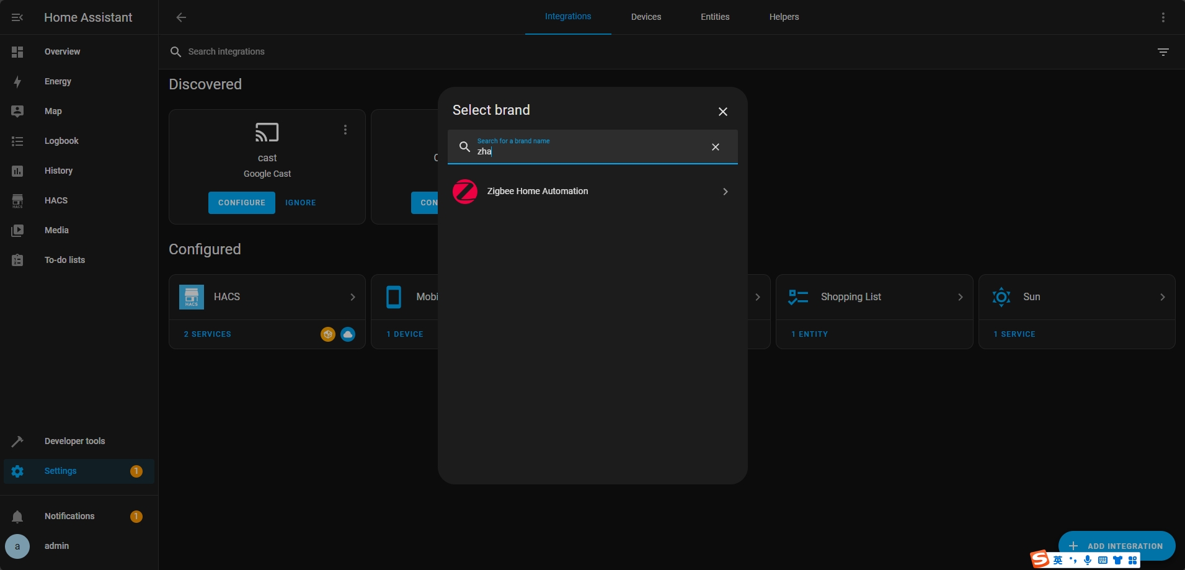Viewport: 1185px width, 570px height.
Task: Open the three-dot overflow menu at top right
Action: click(1163, 17)
